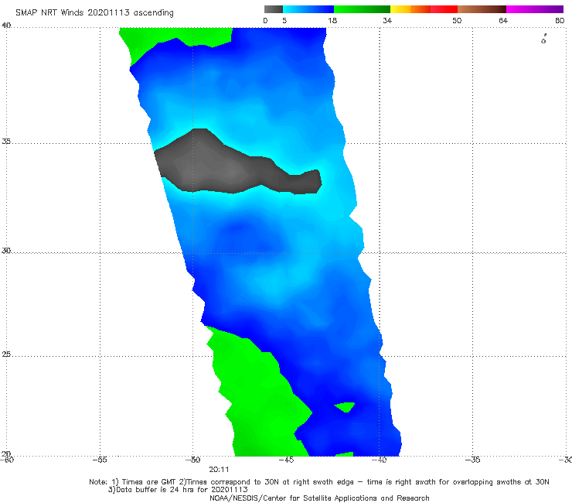The image size is (572, 503).
Task: Click the 'NOAA/NESDIS/Center for Satellite Applications and Research' credit
Action: pyautogui.click(x=319, y=498)
